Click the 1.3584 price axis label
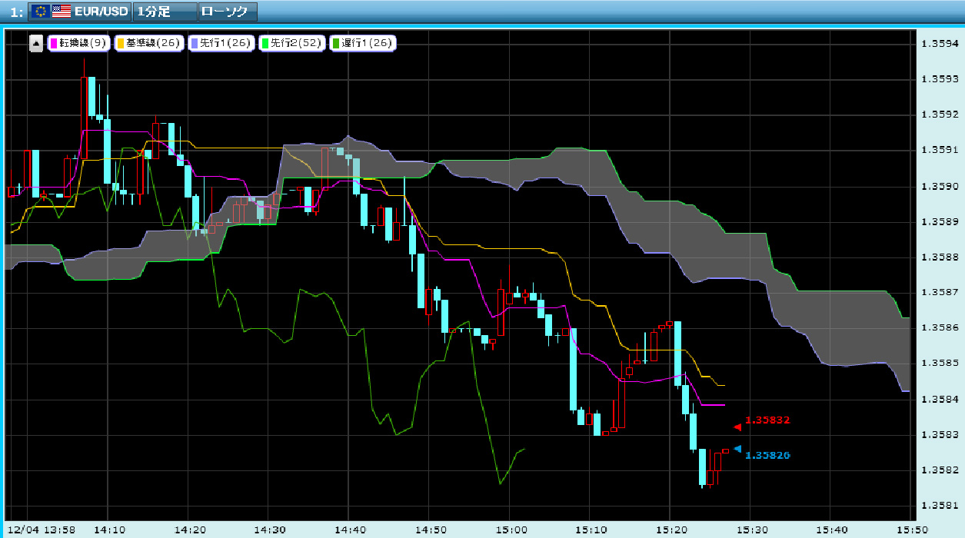 pos(939,399)
